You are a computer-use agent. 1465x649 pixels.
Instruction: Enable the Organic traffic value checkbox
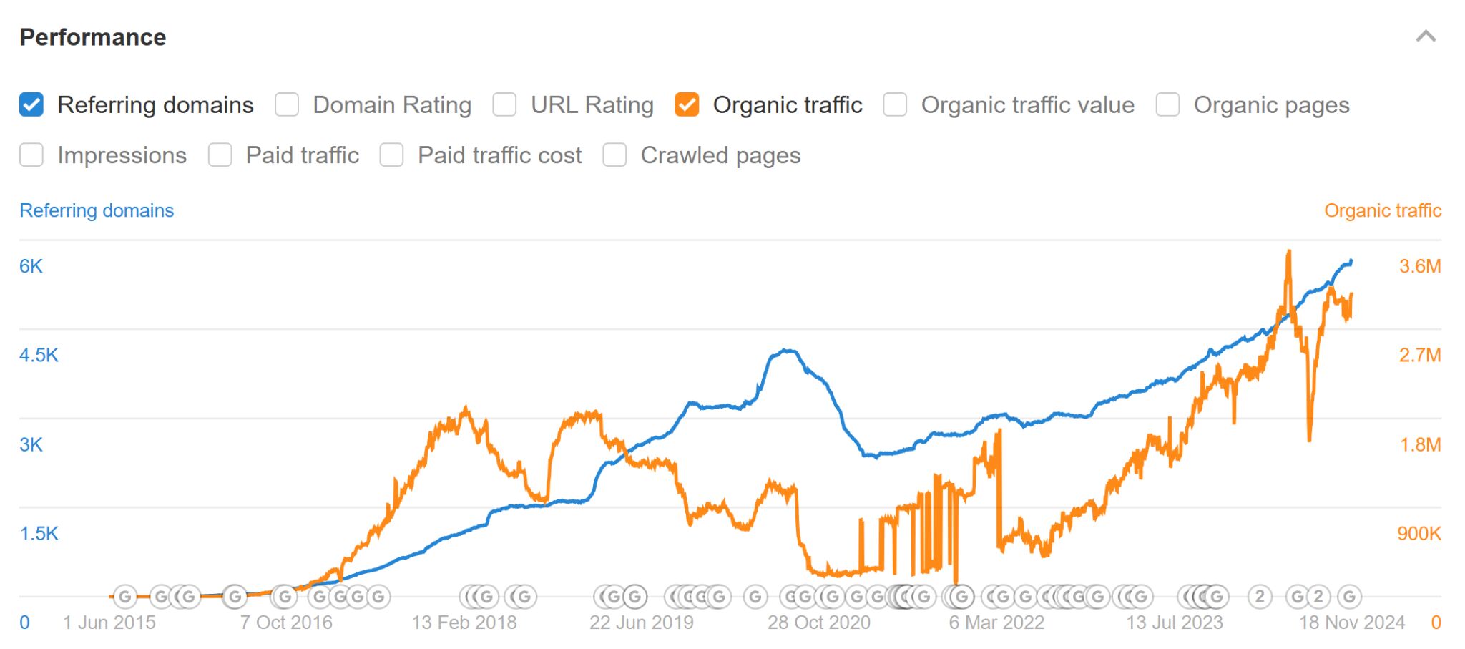(x=895, y=104)
